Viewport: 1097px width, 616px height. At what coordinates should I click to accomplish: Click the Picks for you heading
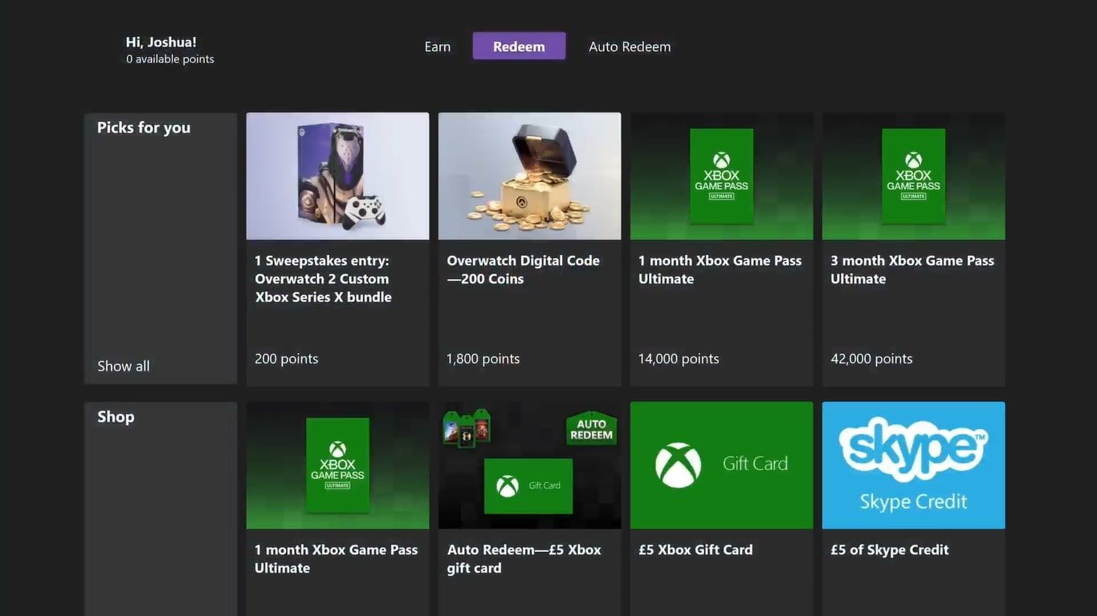[x=143, y=127]
